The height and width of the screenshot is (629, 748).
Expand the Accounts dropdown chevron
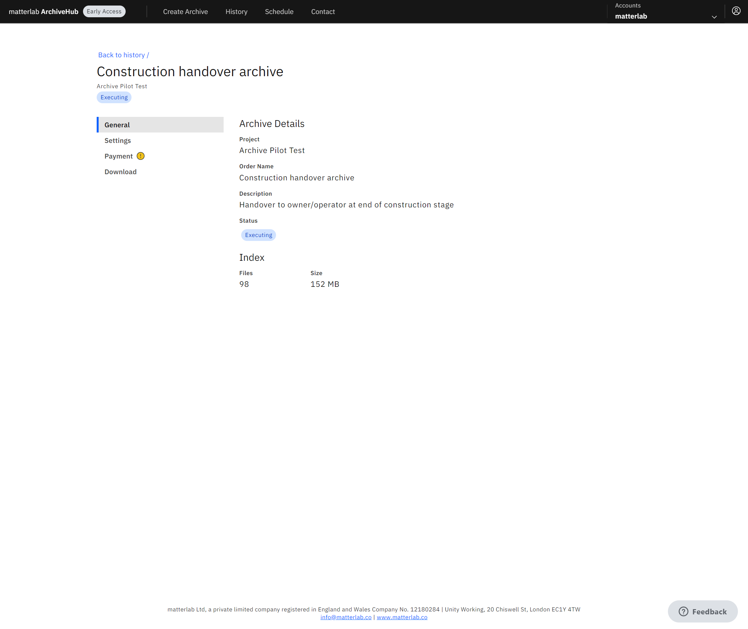pos(714,17)
